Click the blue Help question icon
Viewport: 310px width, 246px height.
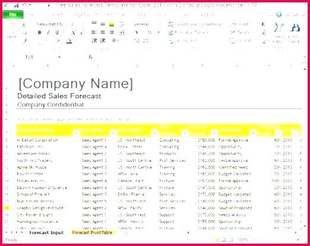pos(279,14)
